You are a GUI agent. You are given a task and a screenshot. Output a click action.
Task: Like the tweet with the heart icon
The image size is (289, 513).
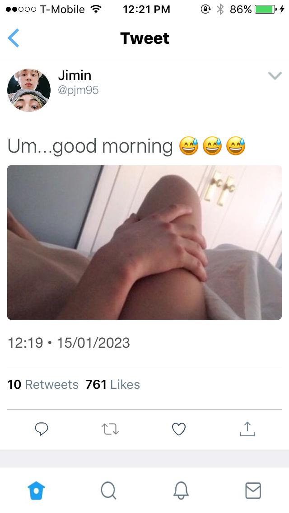[179, 429]
